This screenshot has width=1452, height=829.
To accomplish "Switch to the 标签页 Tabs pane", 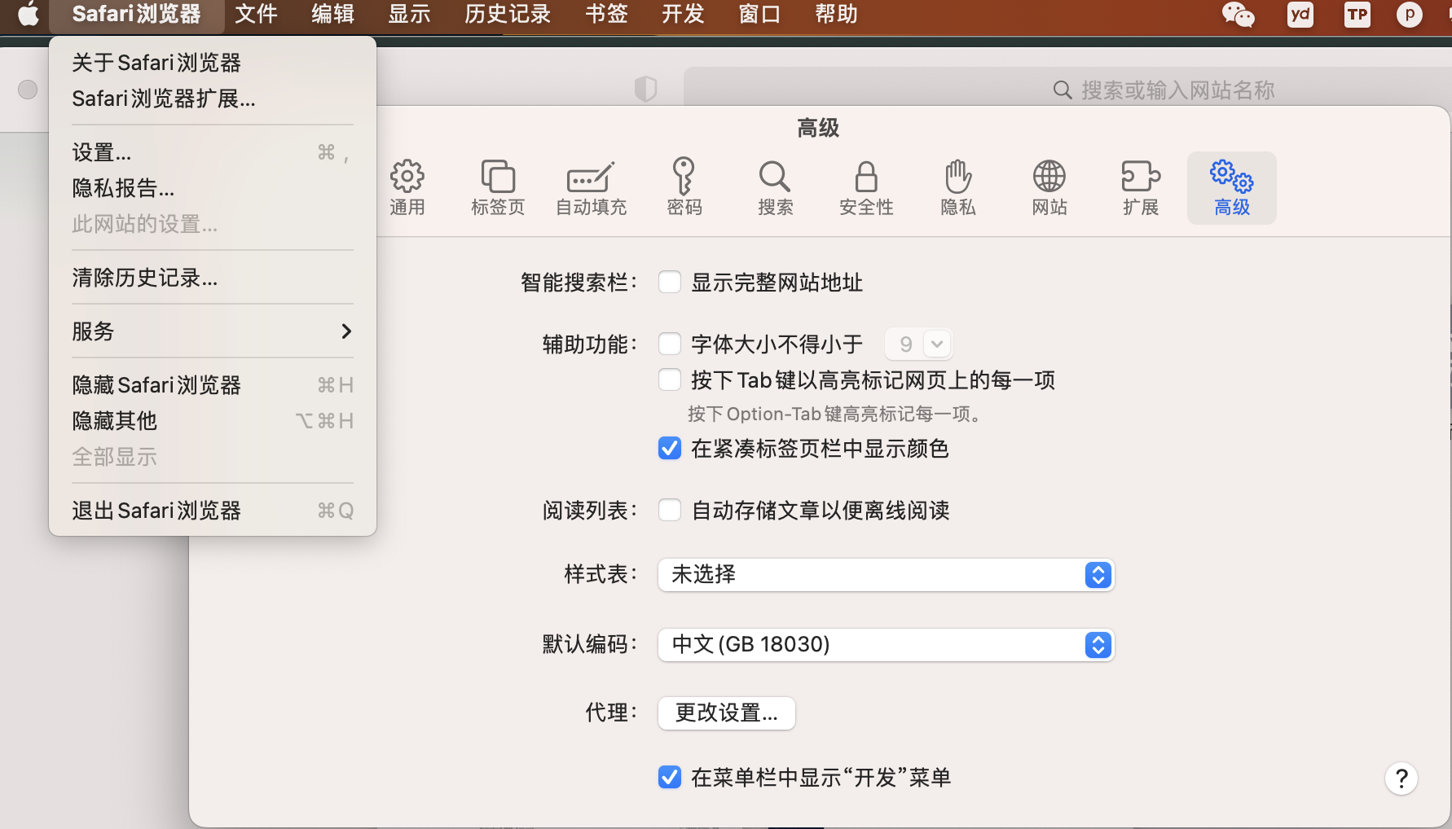I will (498, 188).
